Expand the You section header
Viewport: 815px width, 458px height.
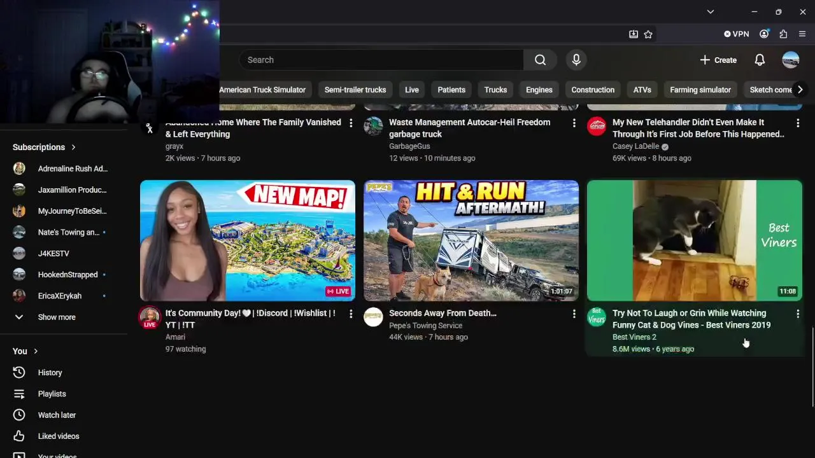tap(25, 351)
